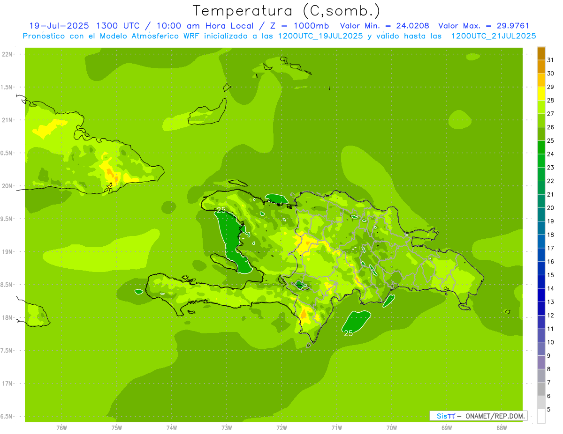Click the 'Valor Min. = 24.0208' value

click(384, 26)
